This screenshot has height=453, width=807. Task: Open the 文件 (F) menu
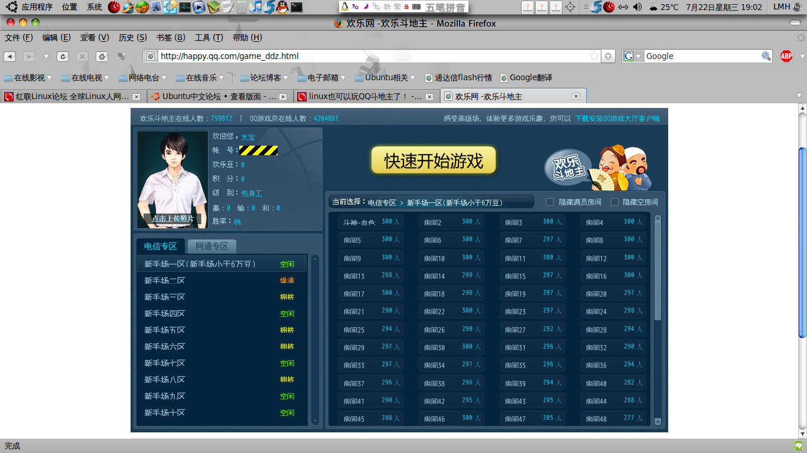coord(19,38)
